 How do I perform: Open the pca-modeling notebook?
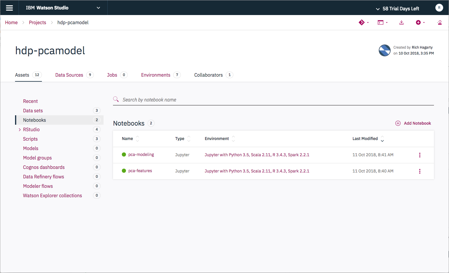(x=141, y=154)
